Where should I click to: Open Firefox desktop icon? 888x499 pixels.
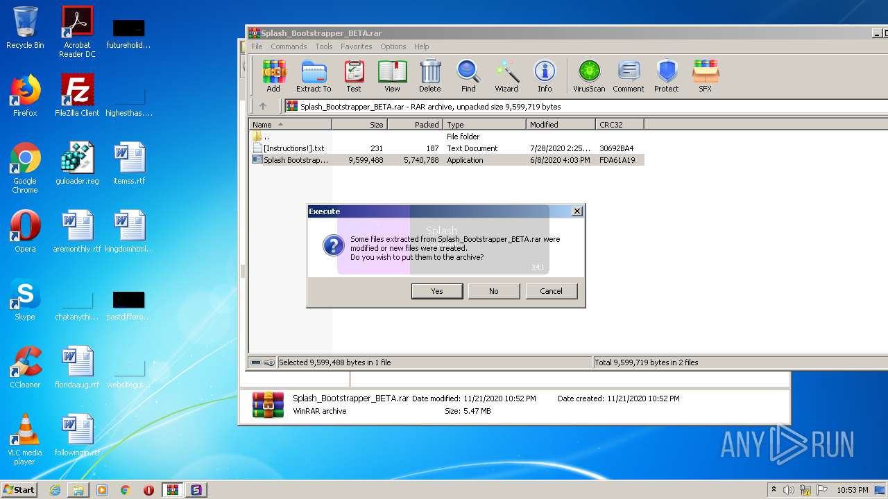pos(25,96)
